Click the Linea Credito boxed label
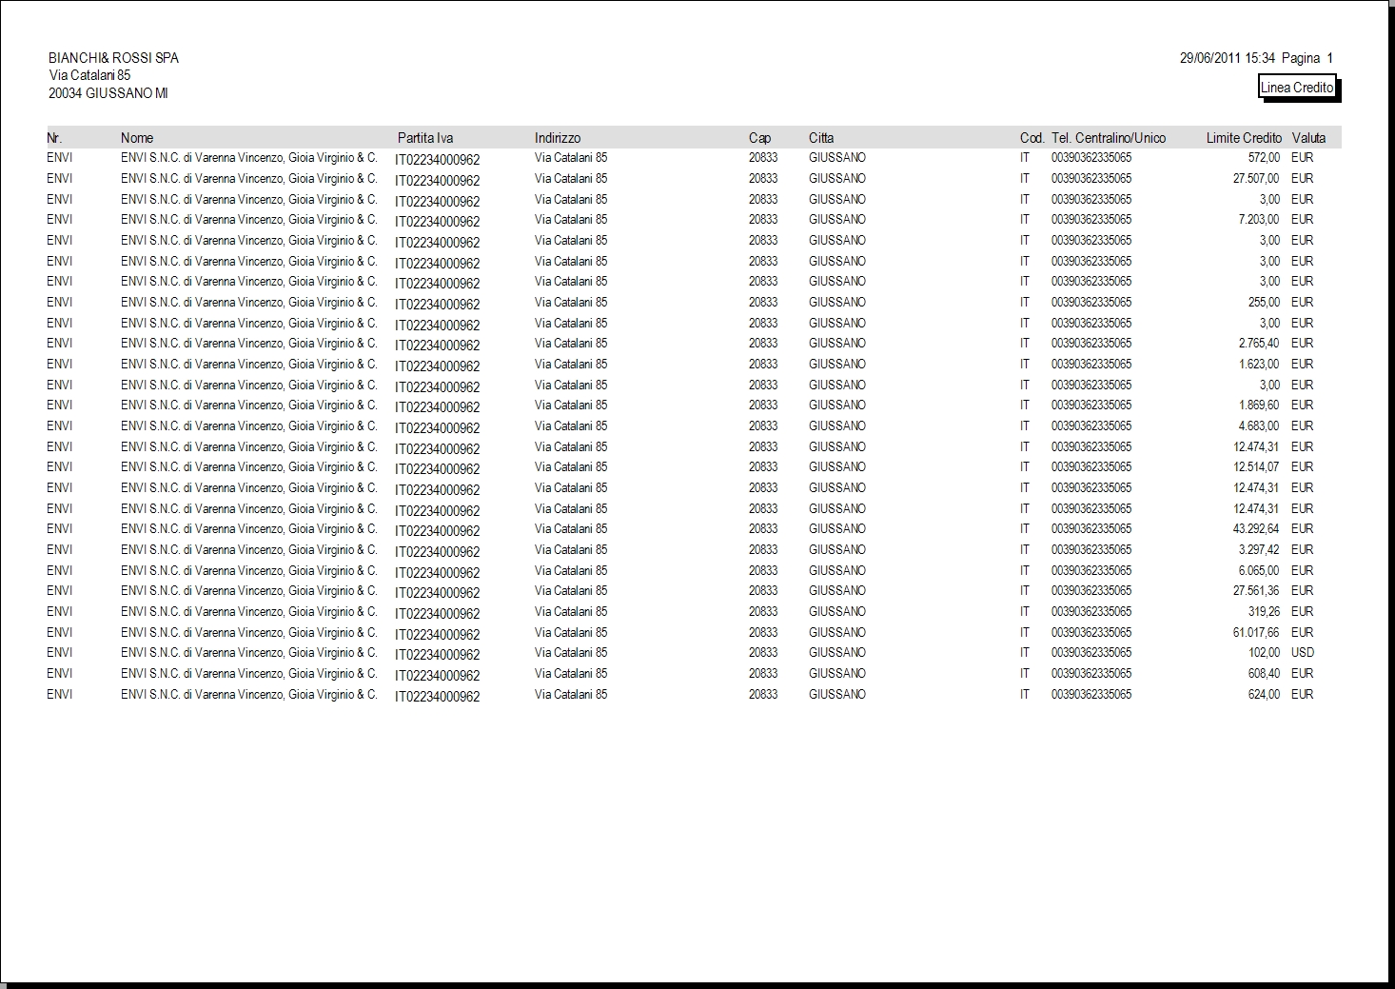1395x989 pixels. pos(1297,88)
